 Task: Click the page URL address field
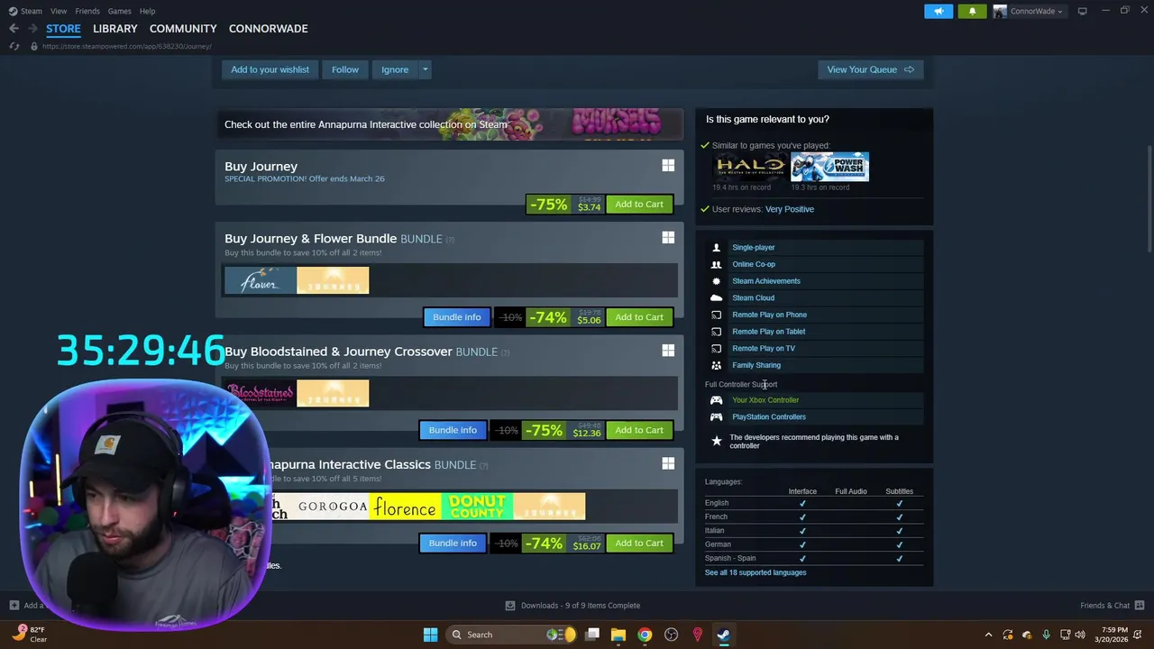(x=126, y=46)
